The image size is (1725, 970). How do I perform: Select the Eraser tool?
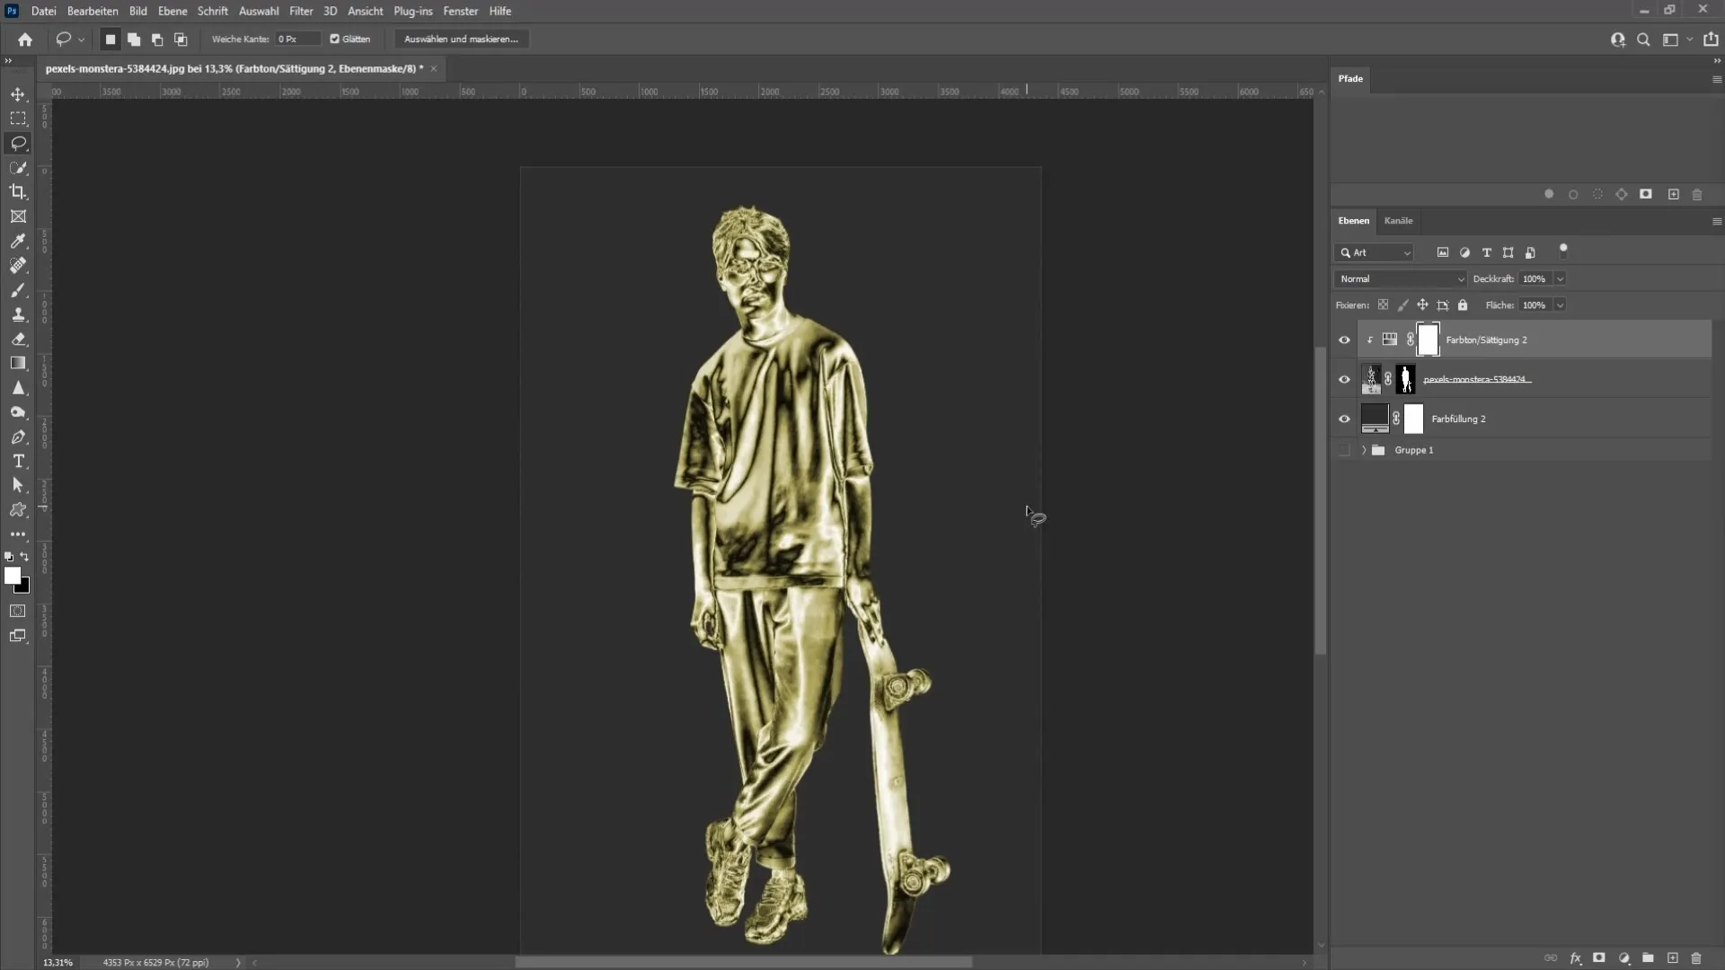point(18,339)
